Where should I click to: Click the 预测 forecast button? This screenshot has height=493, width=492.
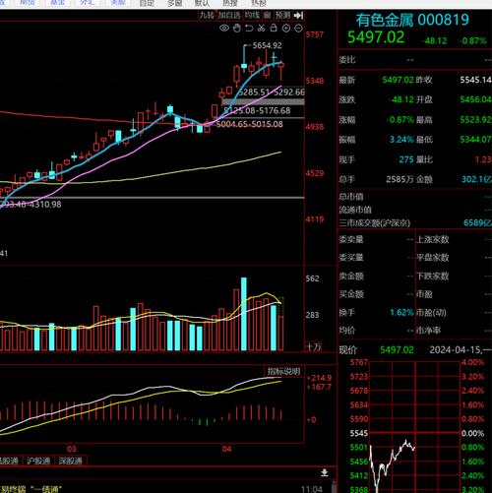point(282,15)
